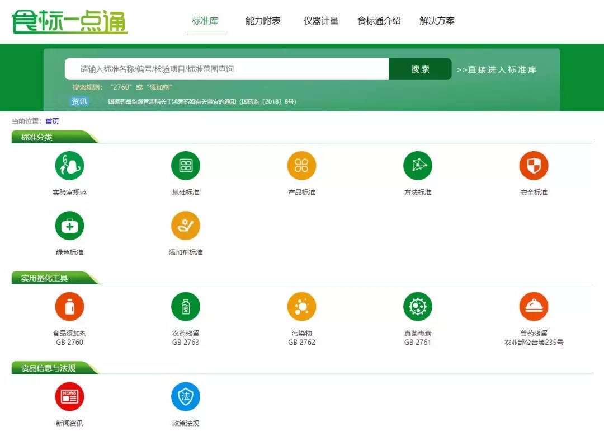Open the 政策法规 blue shield icon
The width and height of the screenshot is (604, 431).
pos(186,396)
